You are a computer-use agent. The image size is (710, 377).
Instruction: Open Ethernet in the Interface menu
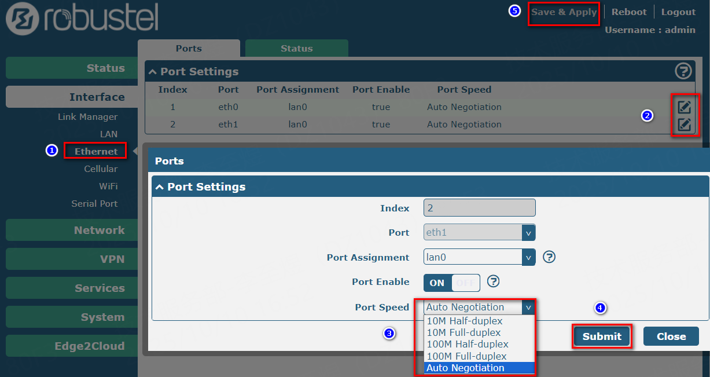[x=96, y=152]
